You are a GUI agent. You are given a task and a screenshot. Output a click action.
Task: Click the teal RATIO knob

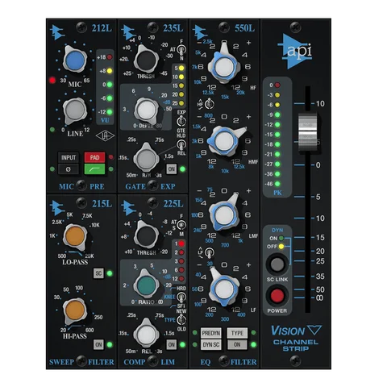[146, 285]
